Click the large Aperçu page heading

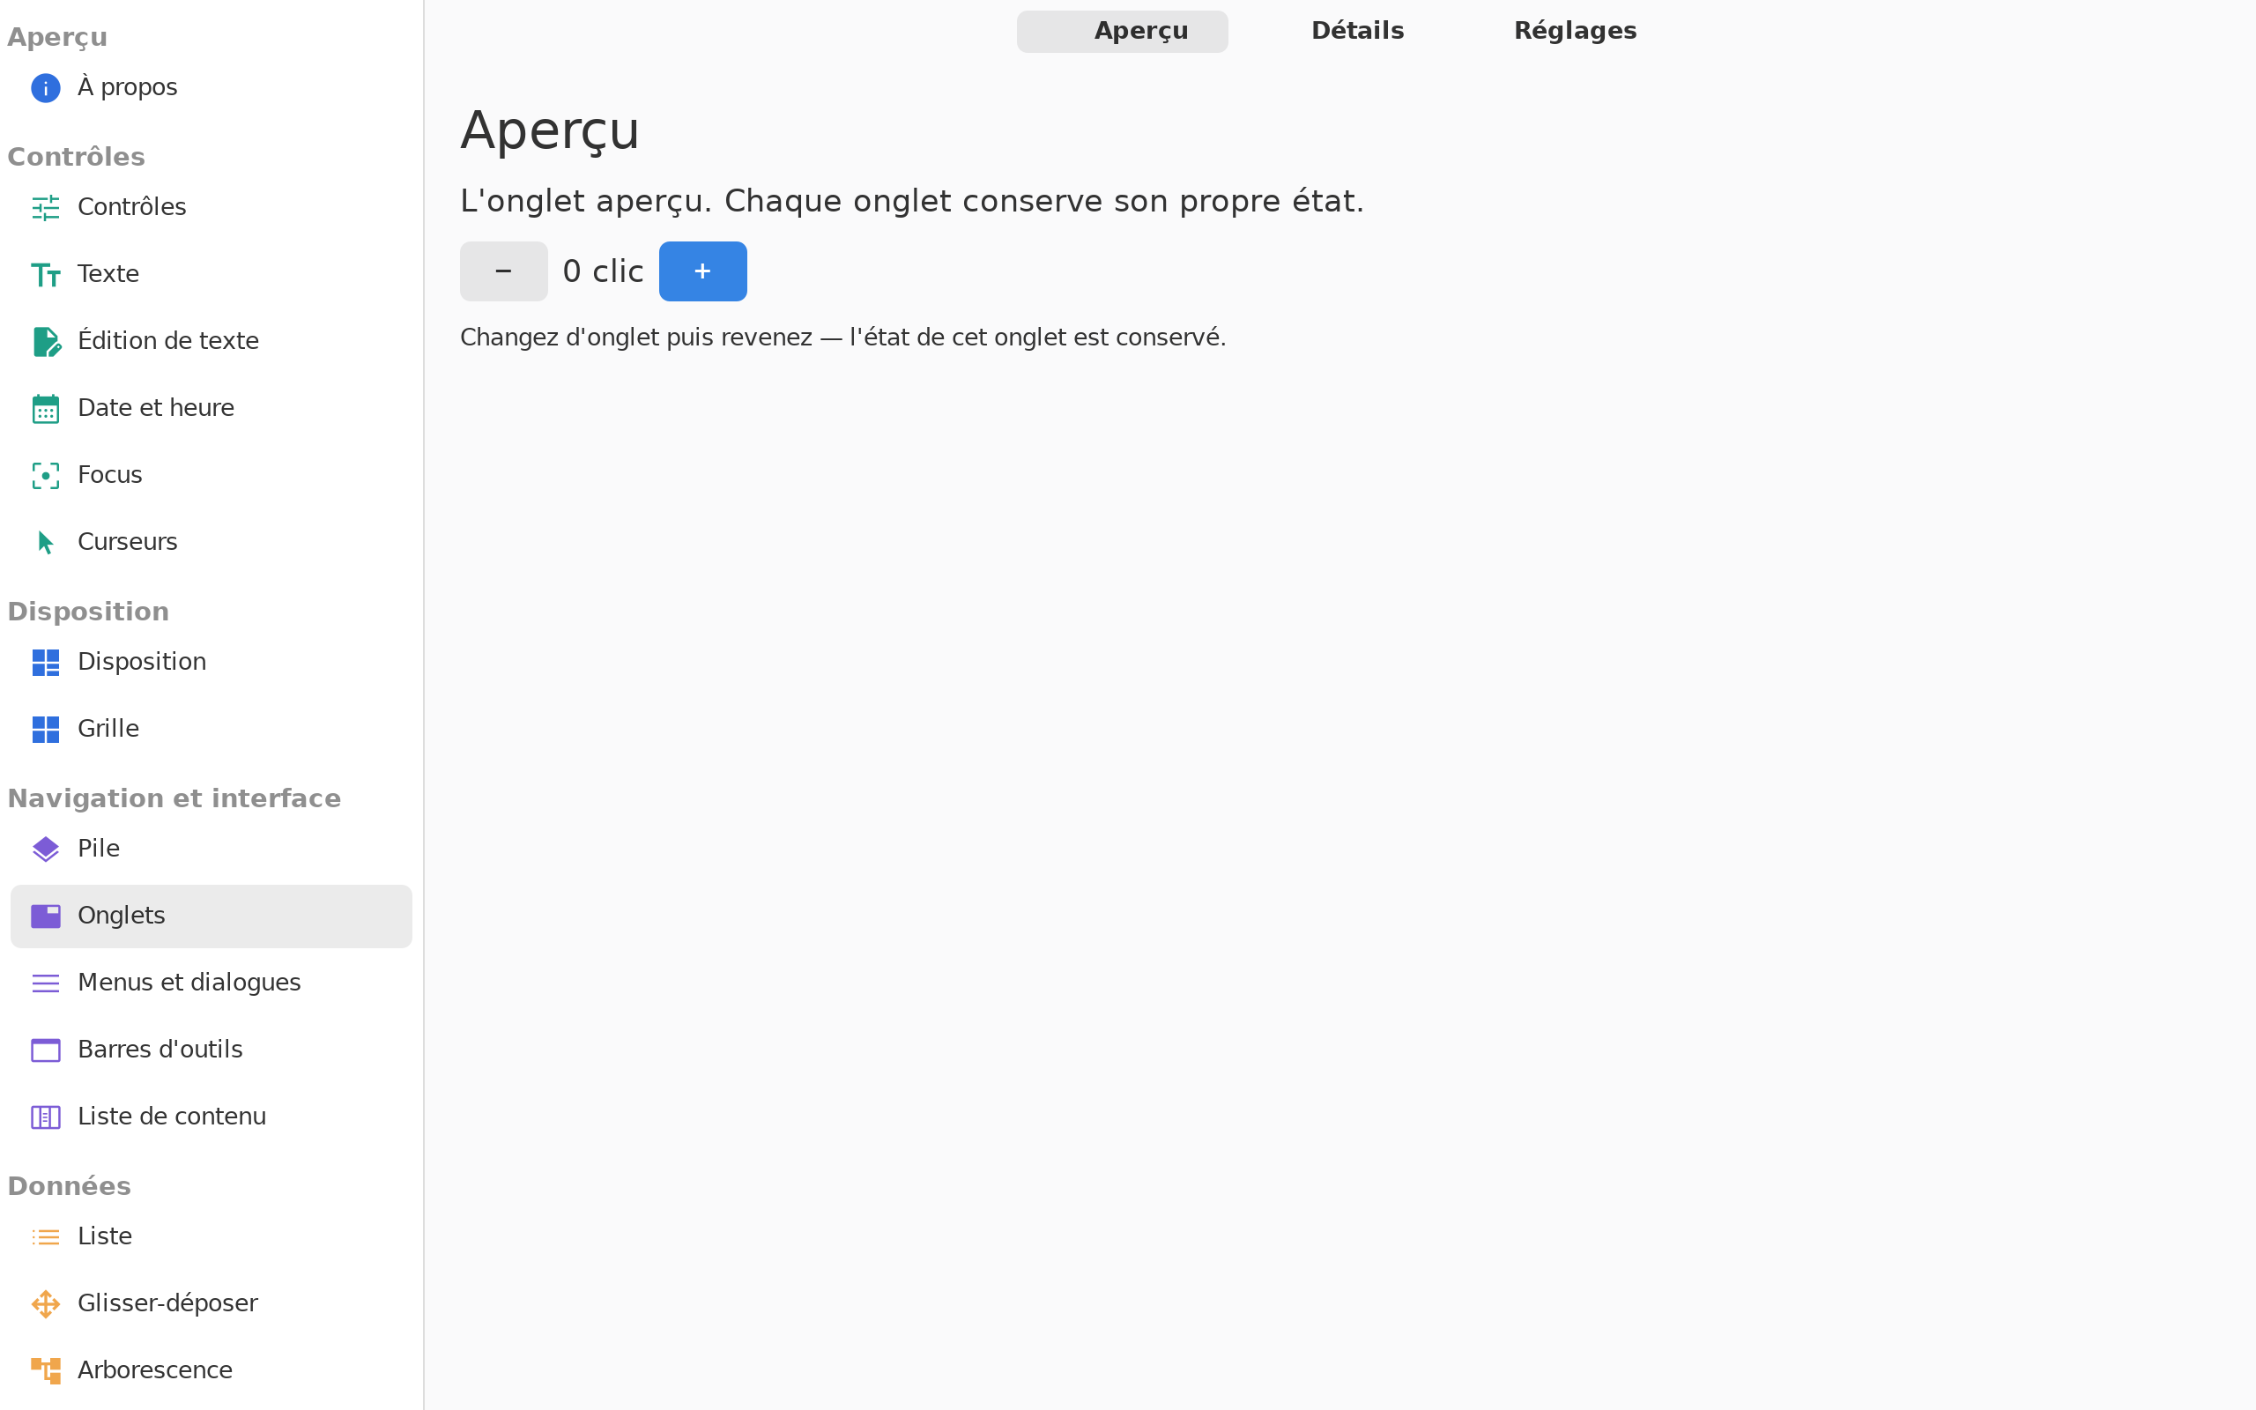point(550,130)
